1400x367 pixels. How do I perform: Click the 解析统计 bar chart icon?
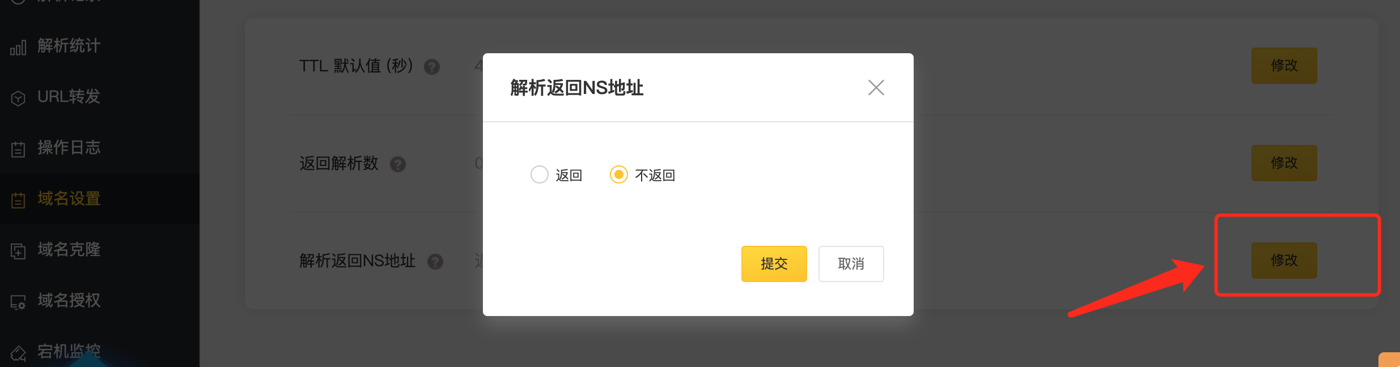click(x=18, y=48)
